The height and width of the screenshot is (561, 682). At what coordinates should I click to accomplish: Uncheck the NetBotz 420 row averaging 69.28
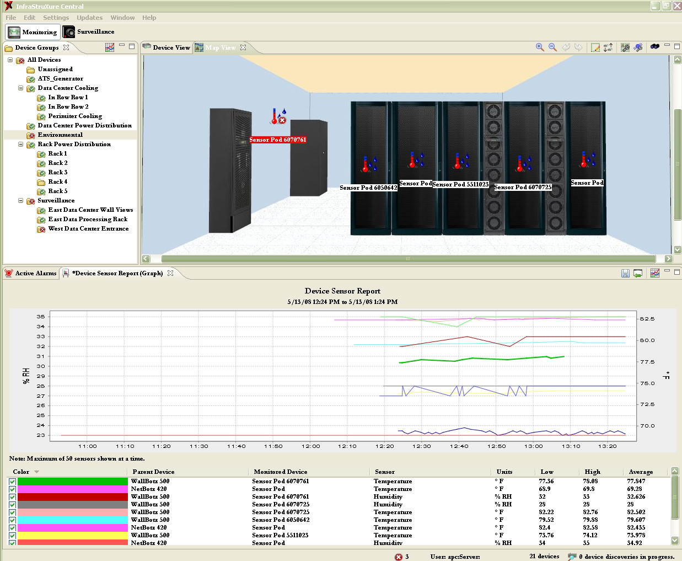coord(12,489)
